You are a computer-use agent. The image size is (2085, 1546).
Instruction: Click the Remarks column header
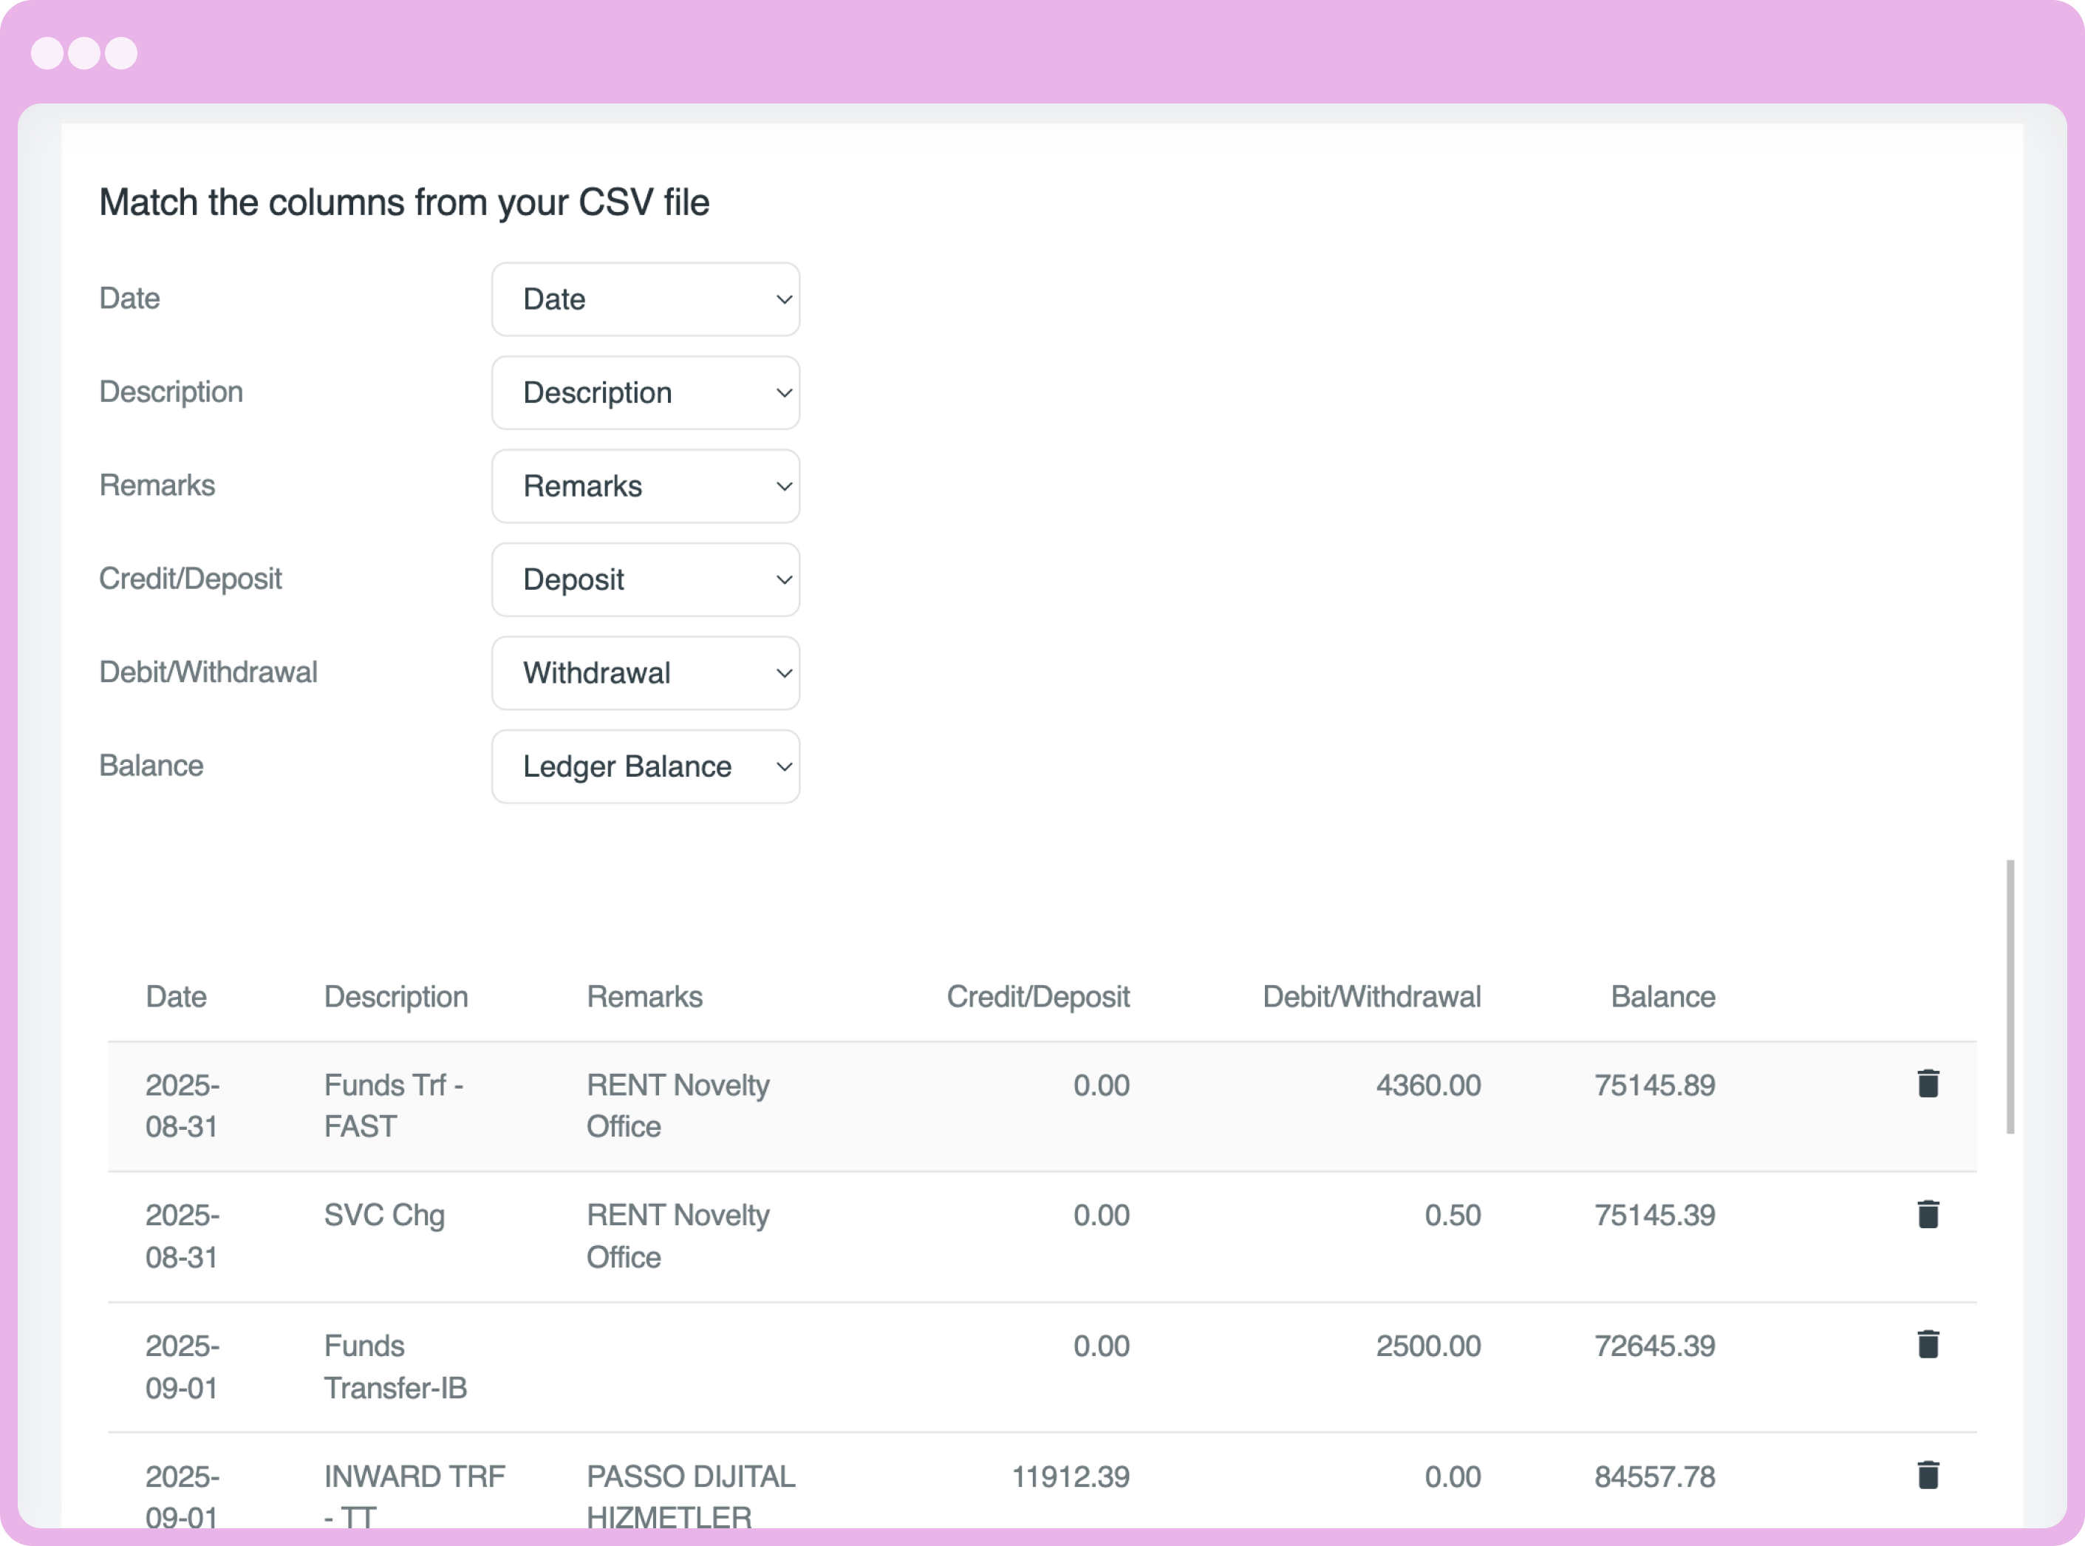644,997
